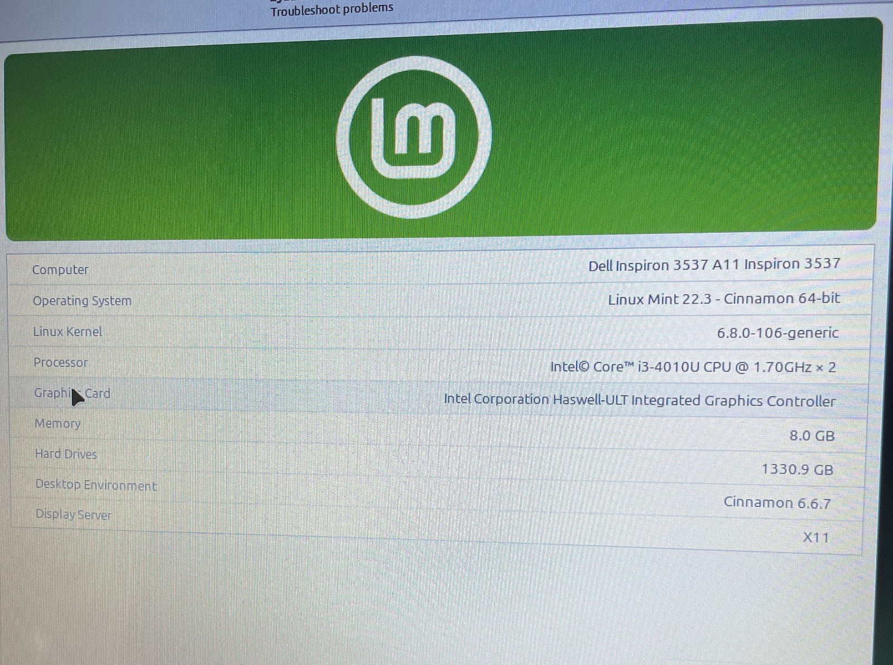Click the 'Processor' label

point(61,362)
